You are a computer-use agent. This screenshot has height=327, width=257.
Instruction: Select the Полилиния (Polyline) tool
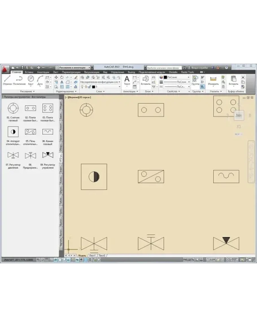(x=19, y=80)
